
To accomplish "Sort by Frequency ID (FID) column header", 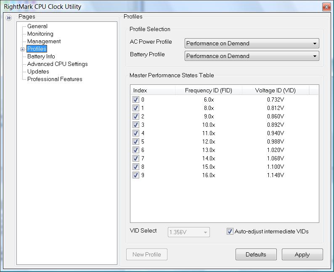I will tap(209, 90).
